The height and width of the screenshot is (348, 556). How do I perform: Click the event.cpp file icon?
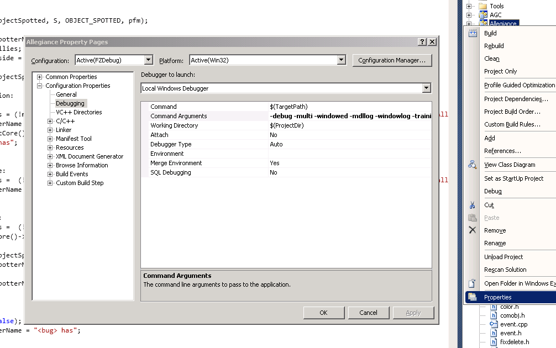(x=494, y=324)
